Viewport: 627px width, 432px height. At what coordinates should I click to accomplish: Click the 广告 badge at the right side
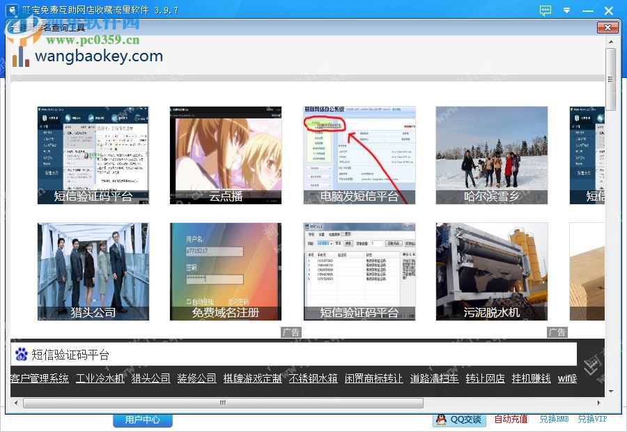pos(557,332)
